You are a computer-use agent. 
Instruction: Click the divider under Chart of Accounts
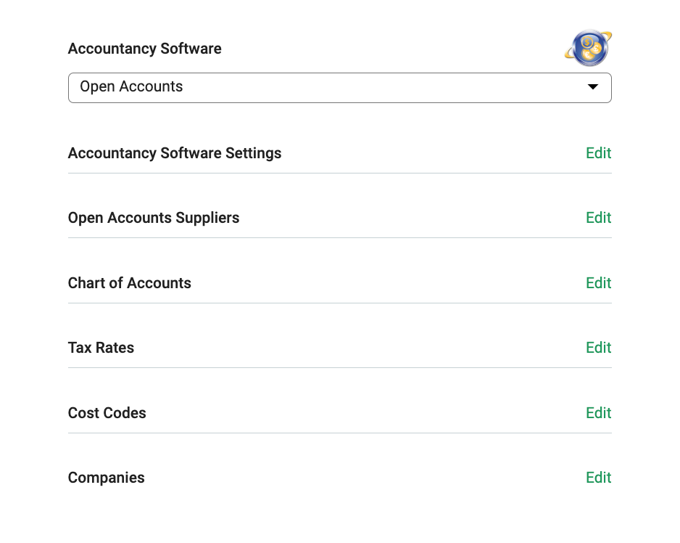[x=339, y=303]
